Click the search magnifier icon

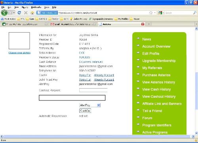coord(194,13)
